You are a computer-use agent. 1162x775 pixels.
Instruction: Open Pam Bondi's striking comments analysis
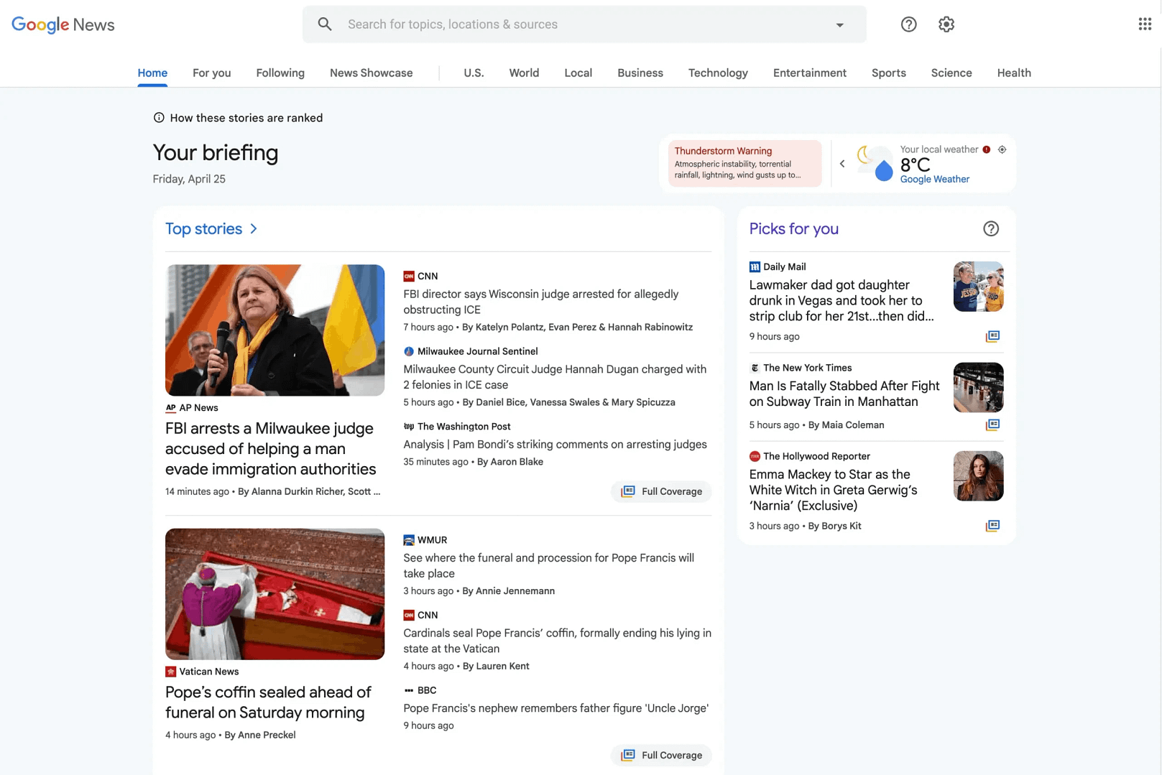555,445
